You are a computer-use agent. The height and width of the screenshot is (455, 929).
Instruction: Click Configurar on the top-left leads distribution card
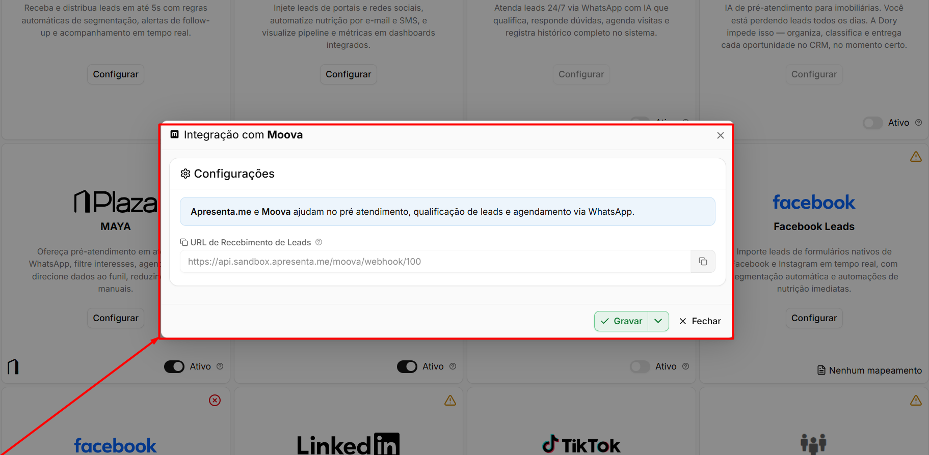pos(116,74)
